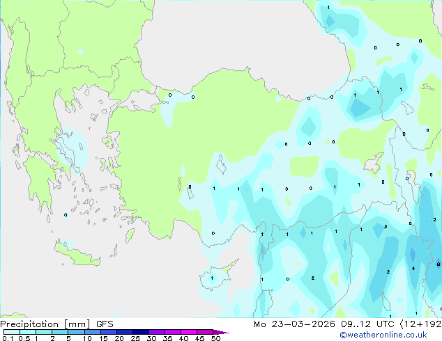Click the legend number "10"

click(x=87, y=338)
